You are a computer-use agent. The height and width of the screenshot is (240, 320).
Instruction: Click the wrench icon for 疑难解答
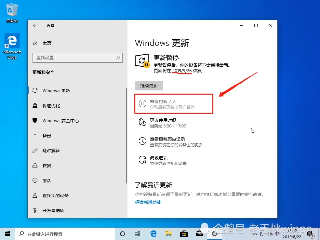(35, 150)
